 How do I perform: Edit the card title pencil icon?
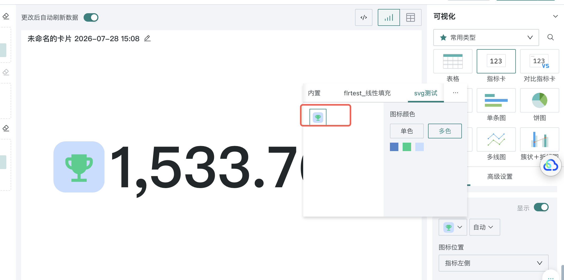(x=147, y=39)
